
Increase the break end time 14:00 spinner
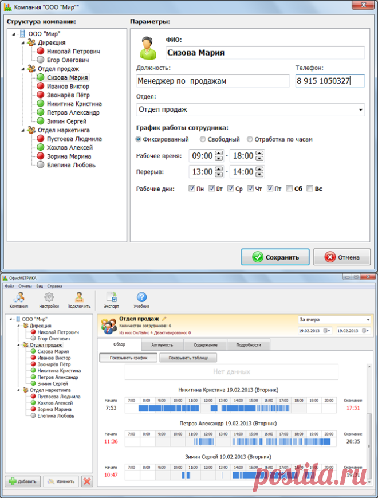[x=259, y=169]
